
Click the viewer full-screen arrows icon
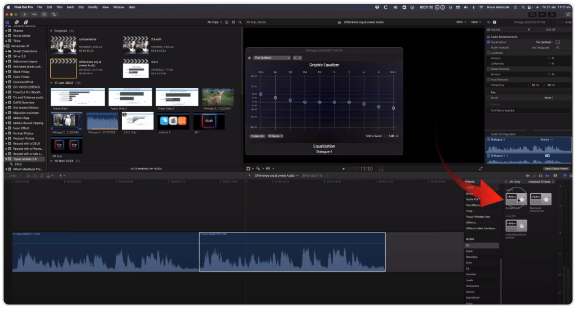pos(481,169)
